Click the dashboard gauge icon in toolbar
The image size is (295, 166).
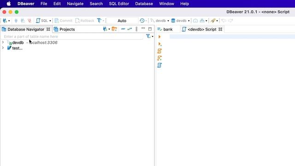195,20
